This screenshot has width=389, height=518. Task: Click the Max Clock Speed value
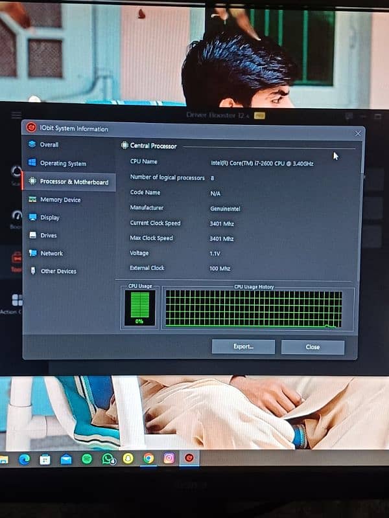221,238
